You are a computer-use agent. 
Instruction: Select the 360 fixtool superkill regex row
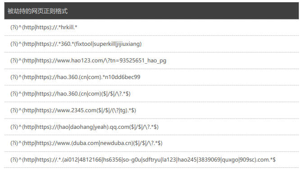click(151, 44)
